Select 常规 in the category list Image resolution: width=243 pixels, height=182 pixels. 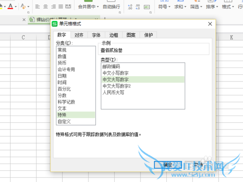pos(76,50)
